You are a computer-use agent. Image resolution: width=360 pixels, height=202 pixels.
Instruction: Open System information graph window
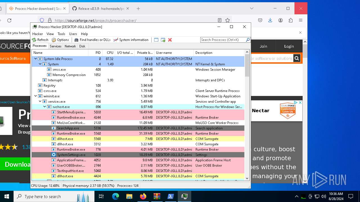click(131, 40)
